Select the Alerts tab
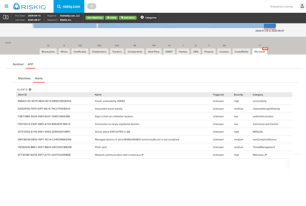The height and width of the screenshot is (206, 306). click(x=39, y=78)
